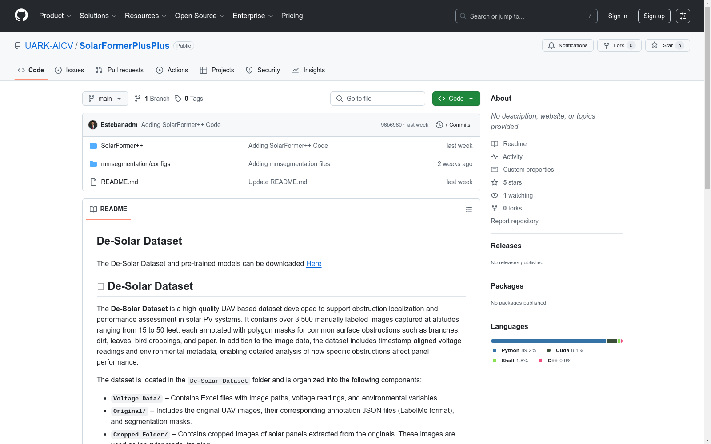Click the Go to file input field
The image size is (711, 444).
pos(378,99)
